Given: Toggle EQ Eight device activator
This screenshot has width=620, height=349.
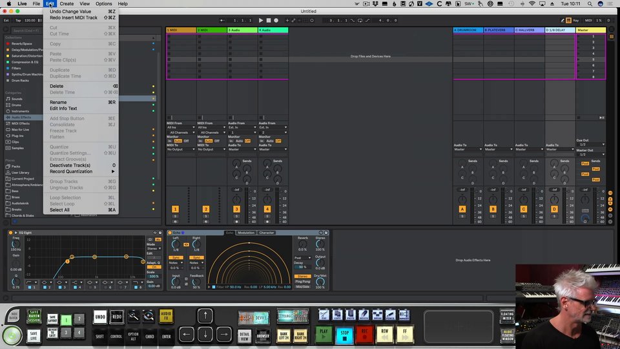Looking at the screenshot, I should coord(11,233).
